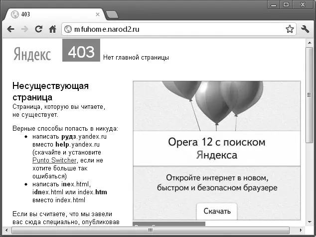Click the text вместо help.yandex.ru

[x=66, y=145]
